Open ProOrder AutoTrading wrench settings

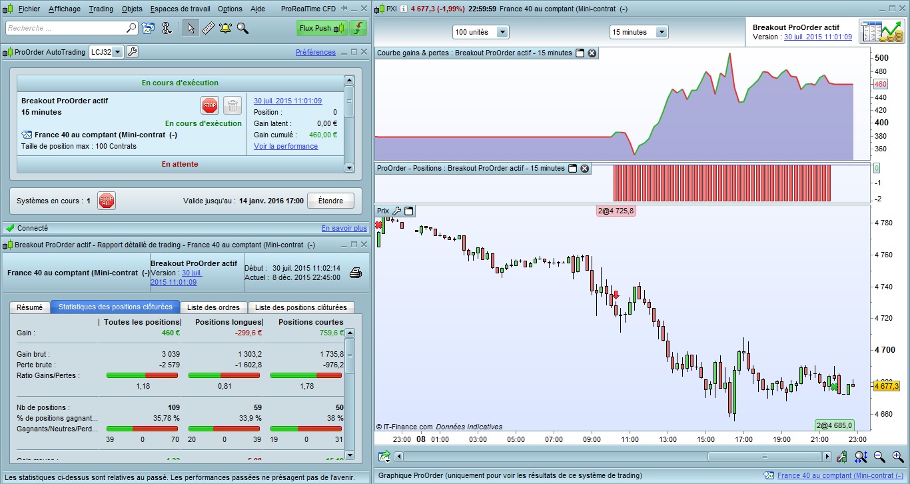tap(132, 52)
